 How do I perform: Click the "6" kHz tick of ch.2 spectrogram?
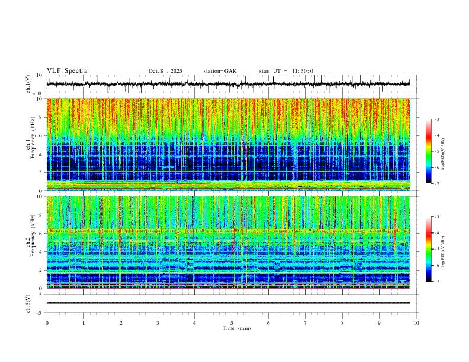pos(41,234)
